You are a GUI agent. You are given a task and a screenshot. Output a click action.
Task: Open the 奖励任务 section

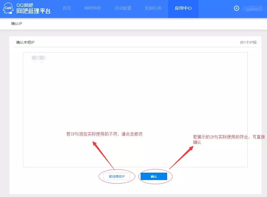coord(153,8)
